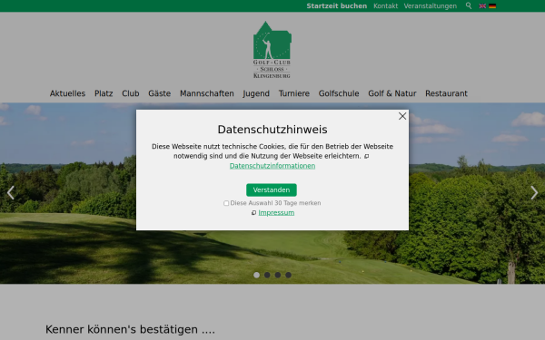
Task: Open the Mannschaften menu
Action: 207,93
